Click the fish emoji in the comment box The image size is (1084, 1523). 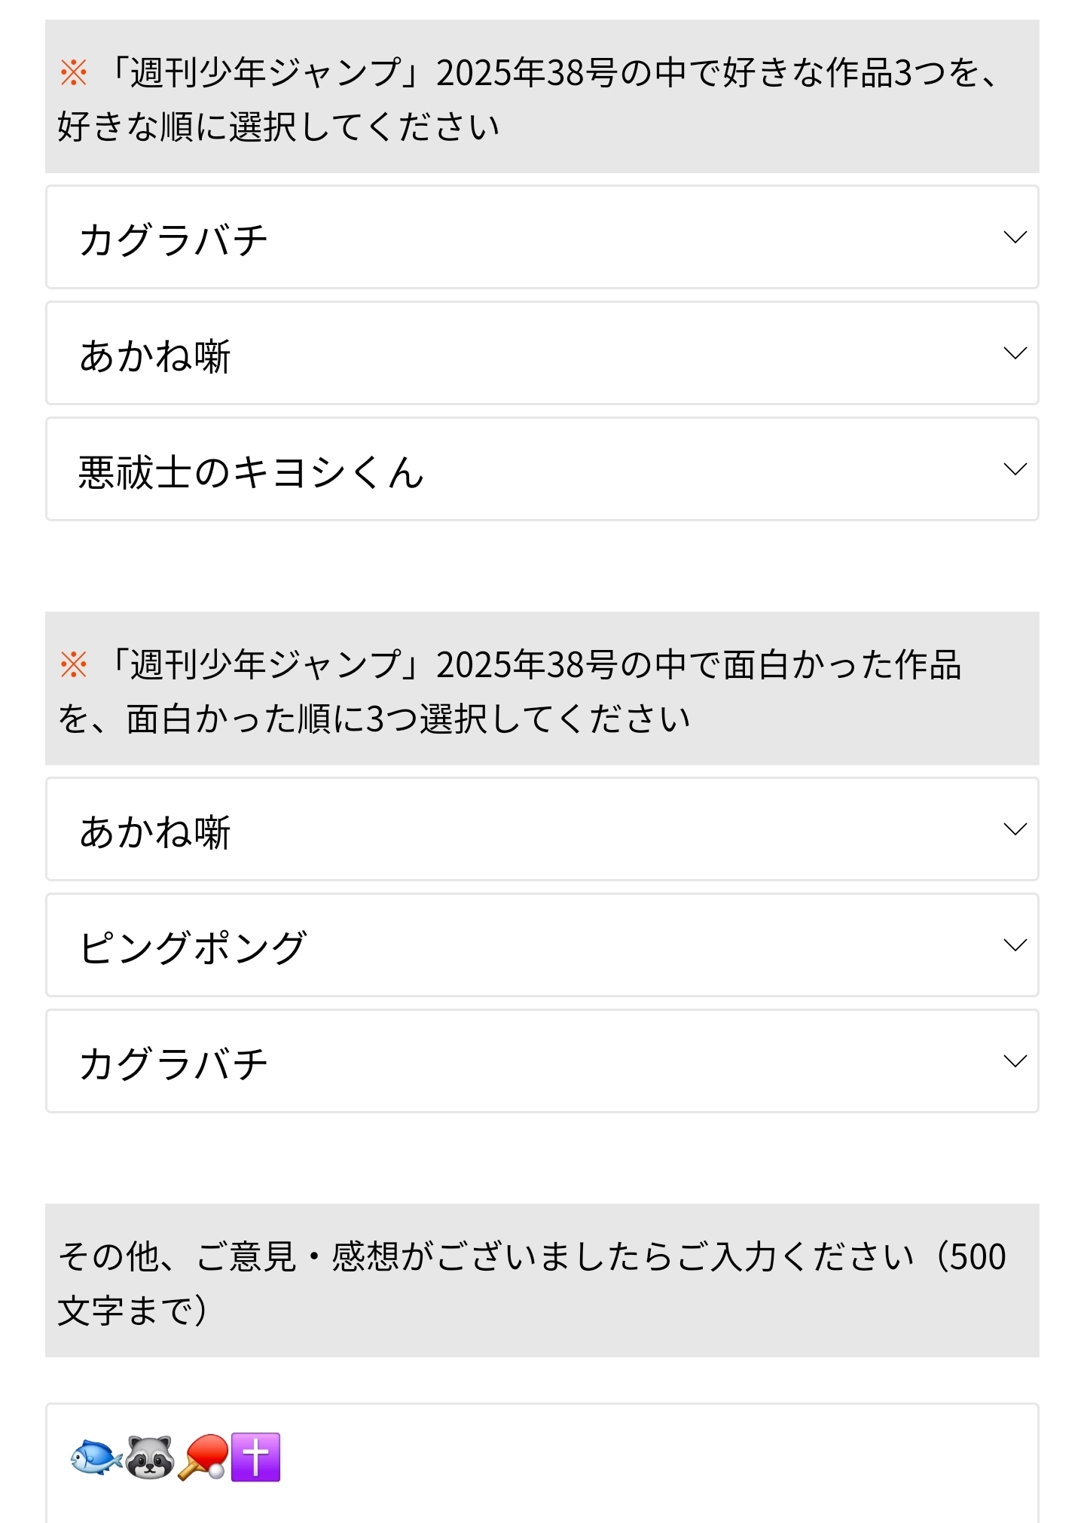pos(96,1457)
